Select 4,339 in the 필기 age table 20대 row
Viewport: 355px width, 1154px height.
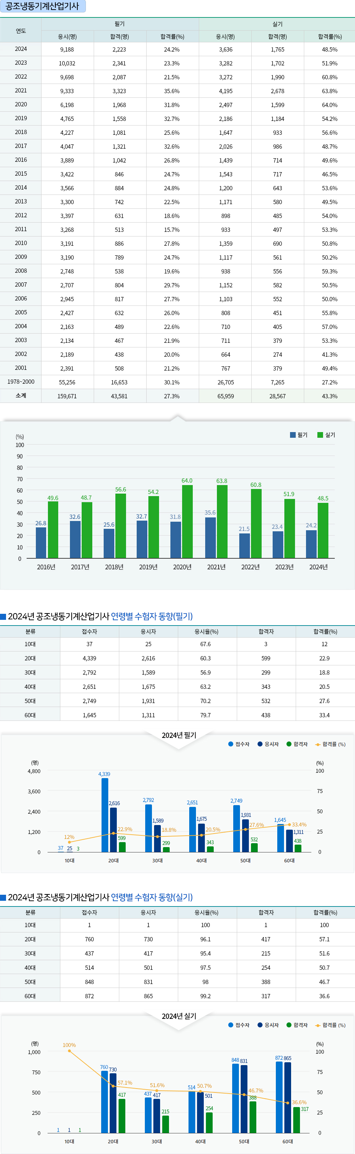click(89, 658)
